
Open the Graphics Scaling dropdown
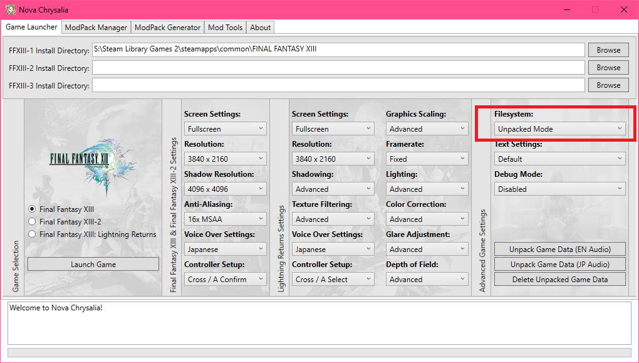tap(427, 129)
